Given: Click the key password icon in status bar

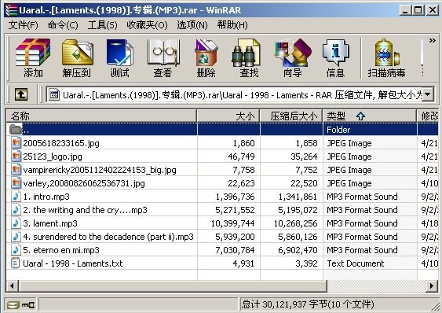Looking at the screenshot, I should [28, 305].
